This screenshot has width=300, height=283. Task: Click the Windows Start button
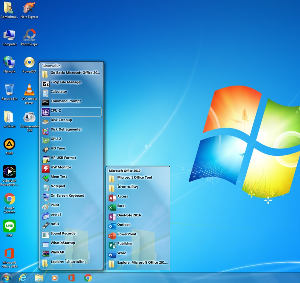(7, 278)
